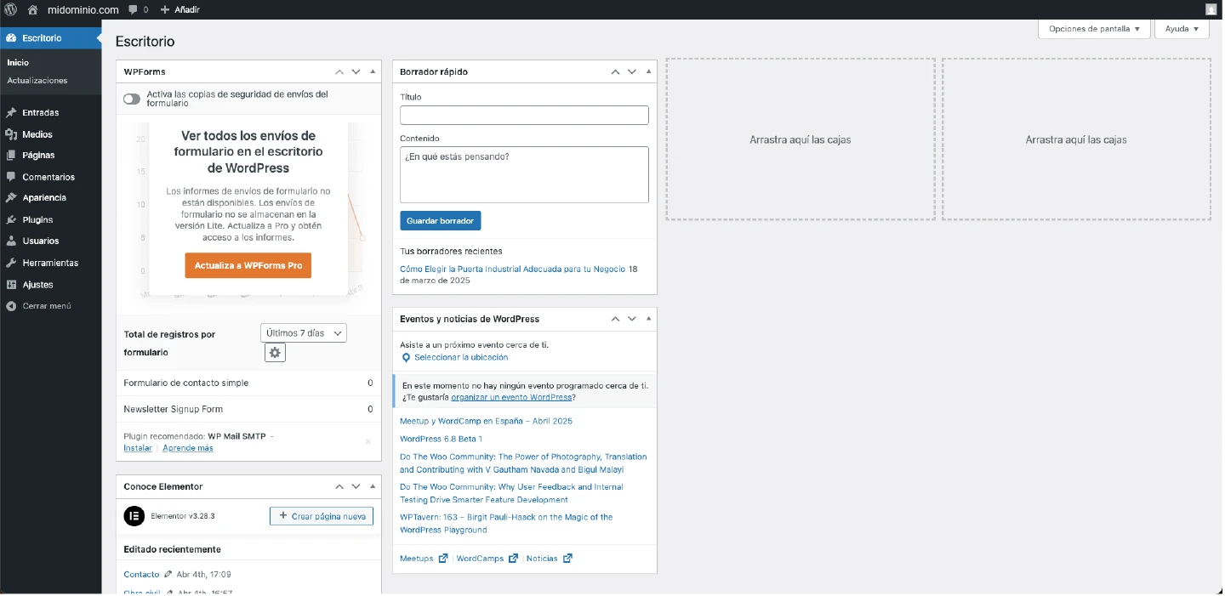The width and height of the screenshot is (1225, 596).
Task: Move Eventos y noticias widget up
Action: click(615, 319)
